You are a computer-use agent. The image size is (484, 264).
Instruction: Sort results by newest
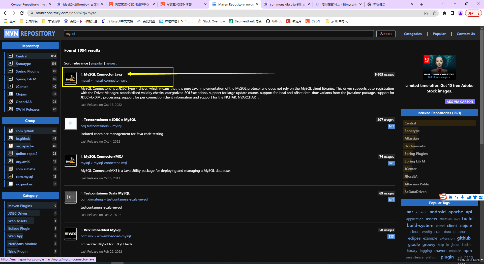click(x=111, y=63)
